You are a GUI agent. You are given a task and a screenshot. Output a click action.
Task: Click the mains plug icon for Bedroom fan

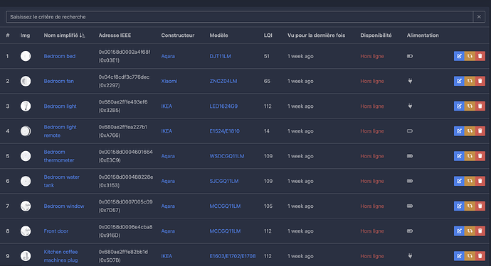point(410,81)
